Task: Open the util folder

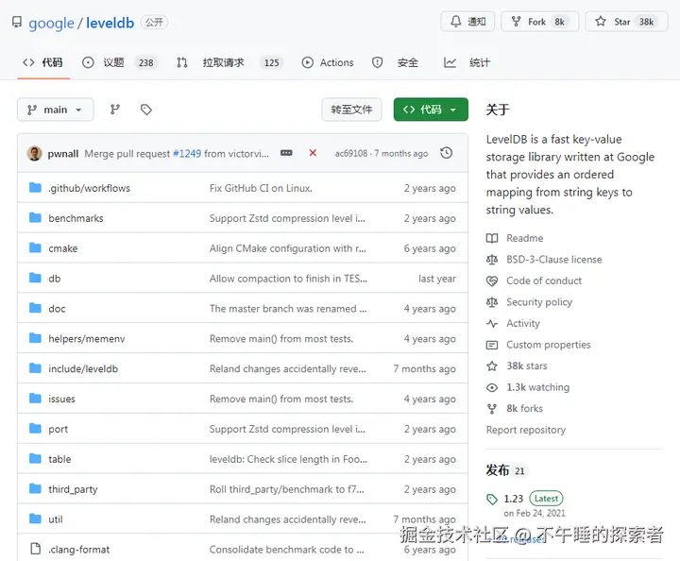Action: pos(56,519)
